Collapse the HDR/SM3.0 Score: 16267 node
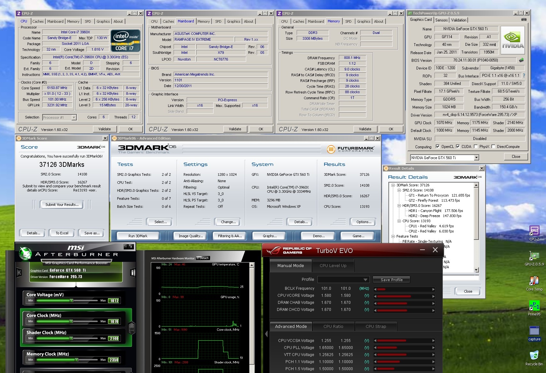The height and width of the screenshot is (373, 546). tap(399, 206)
